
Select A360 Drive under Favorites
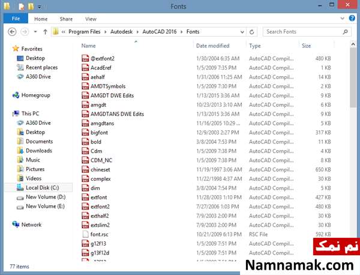(38, 76)
